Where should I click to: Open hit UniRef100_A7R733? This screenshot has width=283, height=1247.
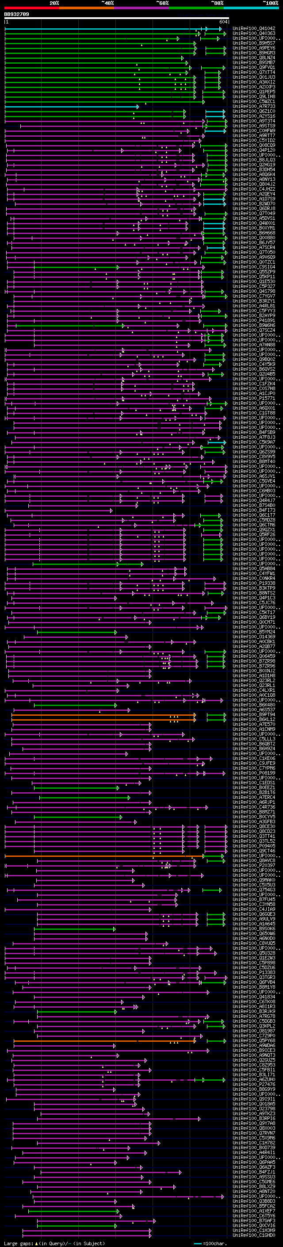coord(254,107)
